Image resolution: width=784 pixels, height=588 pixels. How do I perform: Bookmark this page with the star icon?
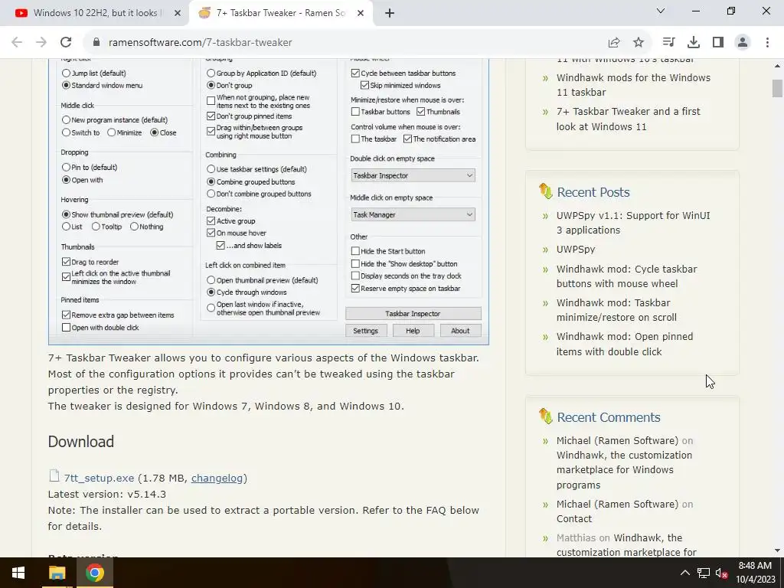(638, 42)
